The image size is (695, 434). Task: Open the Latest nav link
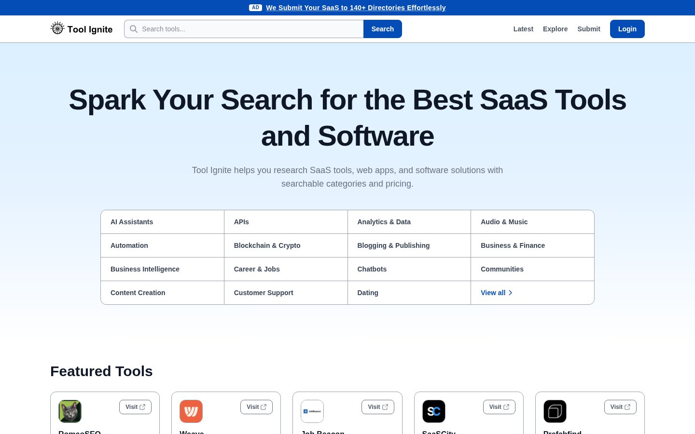[523, 29]
